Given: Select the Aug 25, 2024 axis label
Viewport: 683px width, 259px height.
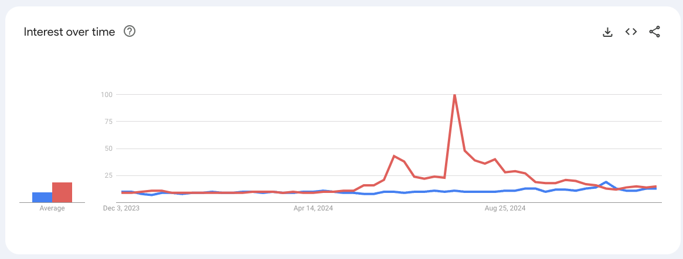Looking at the screenshot, I should (505, 208).
